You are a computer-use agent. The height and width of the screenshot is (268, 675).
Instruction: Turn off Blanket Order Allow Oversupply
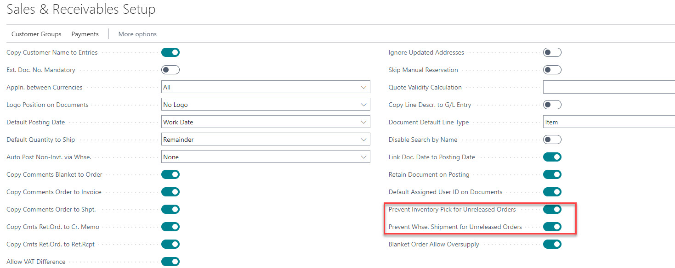pyautogui.click(x=552, y=244)
